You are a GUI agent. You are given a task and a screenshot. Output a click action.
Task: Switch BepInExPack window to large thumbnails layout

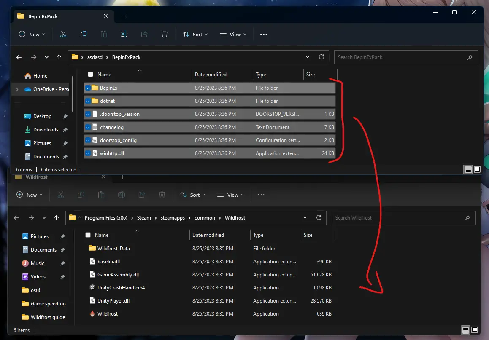click(477, 169)
